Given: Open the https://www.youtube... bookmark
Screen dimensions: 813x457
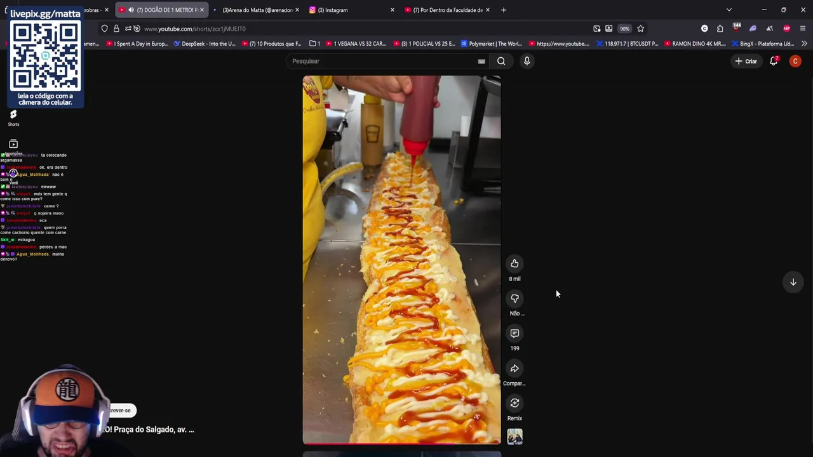Looking at the screenshot, I should (559, 44).
